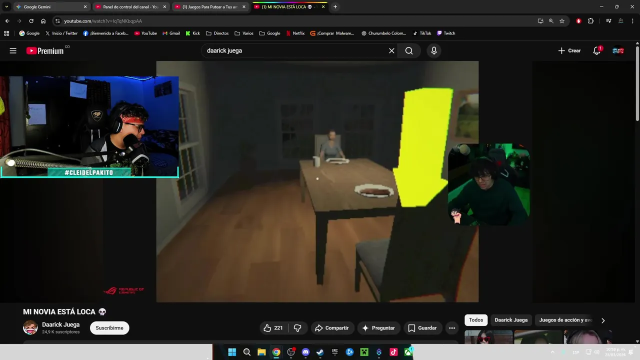The image size is (640, 360).
Task: Open the Kick bookmark
Action: tap(192, 33)
